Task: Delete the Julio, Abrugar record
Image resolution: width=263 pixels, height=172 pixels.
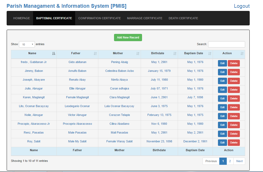Action: click(x=234, y=90)
